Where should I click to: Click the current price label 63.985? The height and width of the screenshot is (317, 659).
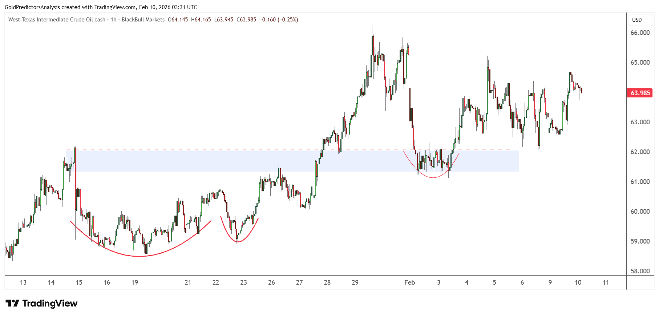(x=640, y=93)
